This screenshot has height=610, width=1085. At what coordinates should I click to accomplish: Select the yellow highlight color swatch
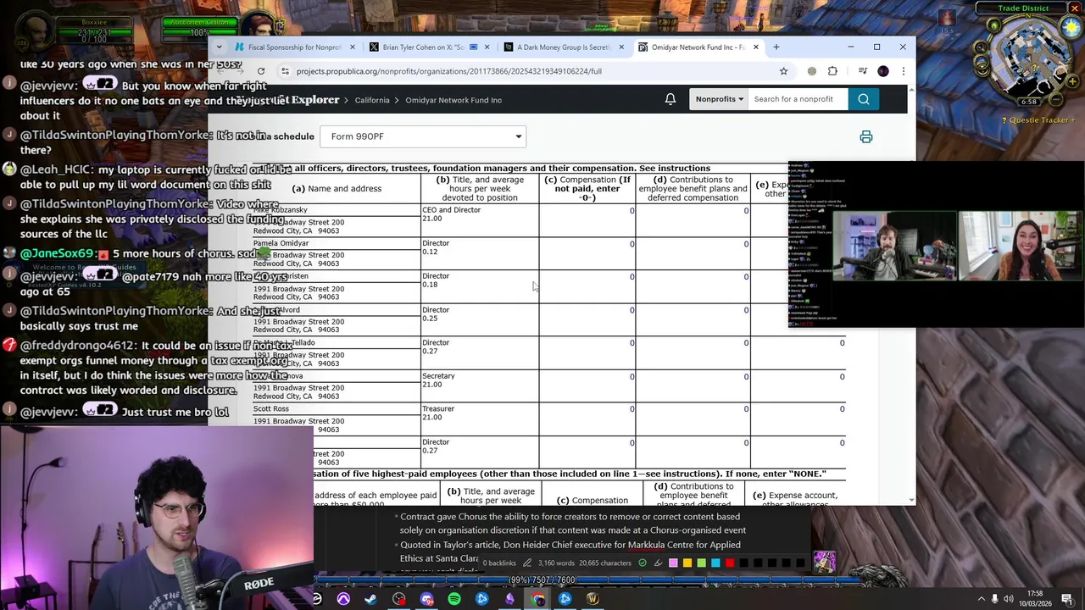687,563
